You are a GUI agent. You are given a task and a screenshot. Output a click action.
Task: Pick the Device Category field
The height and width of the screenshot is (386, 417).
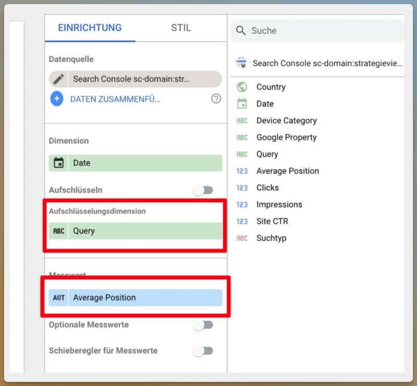coord(286,121)
